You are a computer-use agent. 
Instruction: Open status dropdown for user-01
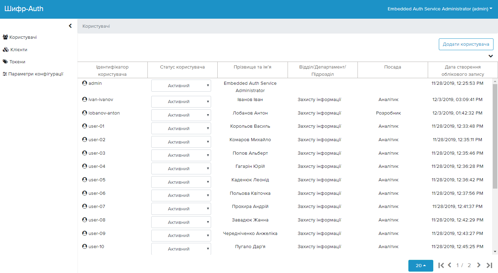click(181, 128)
